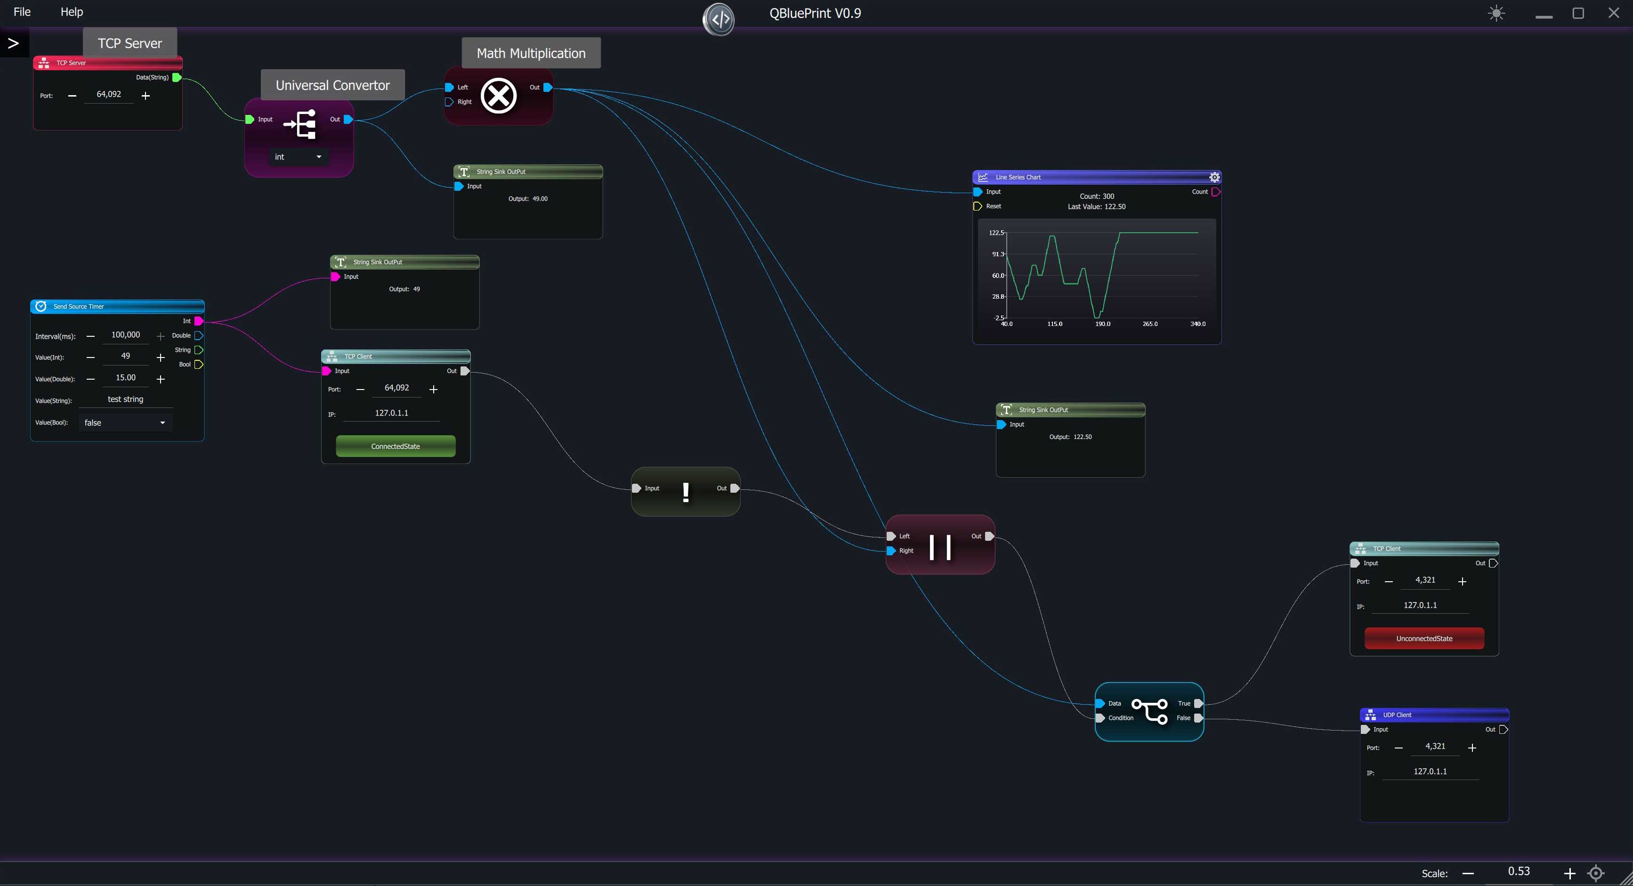Image resolution: width=1633 pixels, height=886 pixels.
Task: Click the QBluePrint code logo
Action: [x=719, y=19]
